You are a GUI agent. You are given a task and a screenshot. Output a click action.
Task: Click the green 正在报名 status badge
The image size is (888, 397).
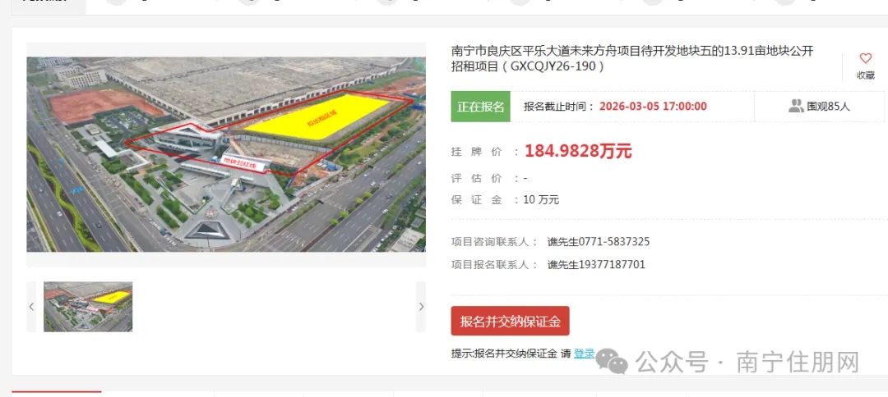[x=481, y=106]
